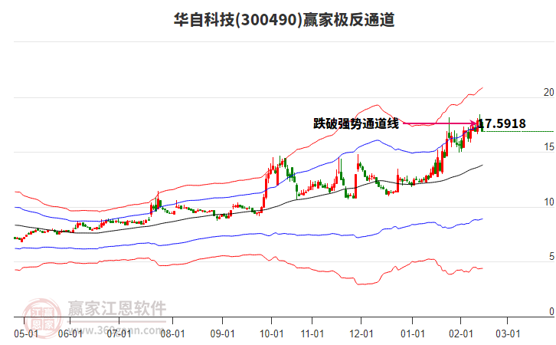Click the 跌破强势通道线 annotation text

click(x=356, y=123)
